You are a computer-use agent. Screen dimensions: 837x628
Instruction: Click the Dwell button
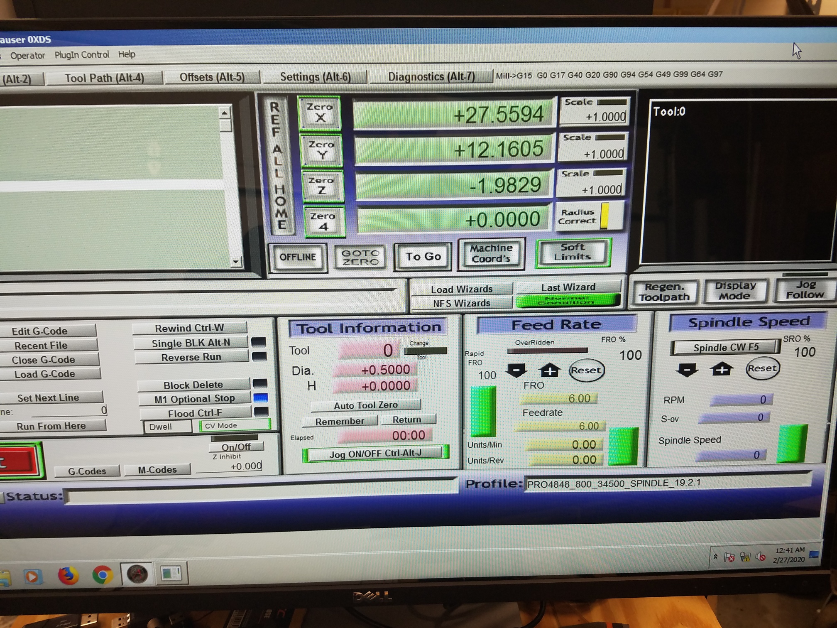(168, 427)
